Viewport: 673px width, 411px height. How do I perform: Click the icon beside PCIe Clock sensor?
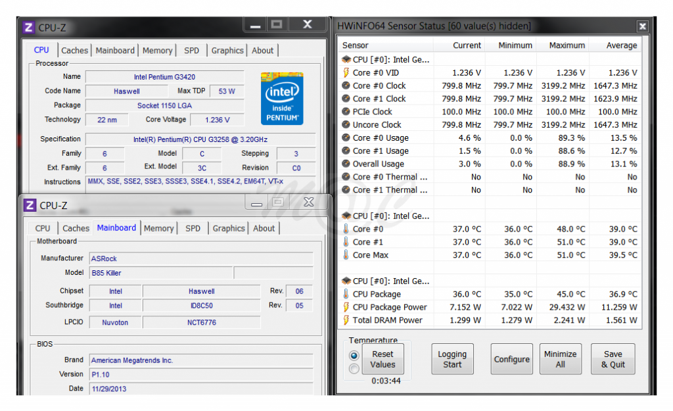(346, 112)
